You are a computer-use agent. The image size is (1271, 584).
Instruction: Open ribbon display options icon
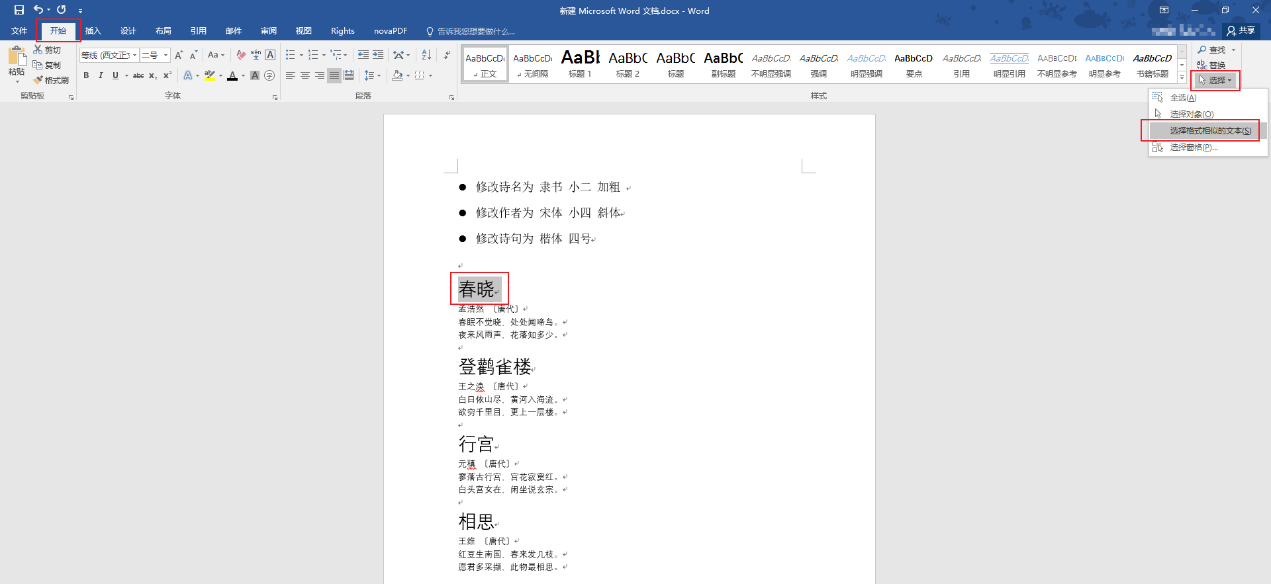coord(1164,10)
